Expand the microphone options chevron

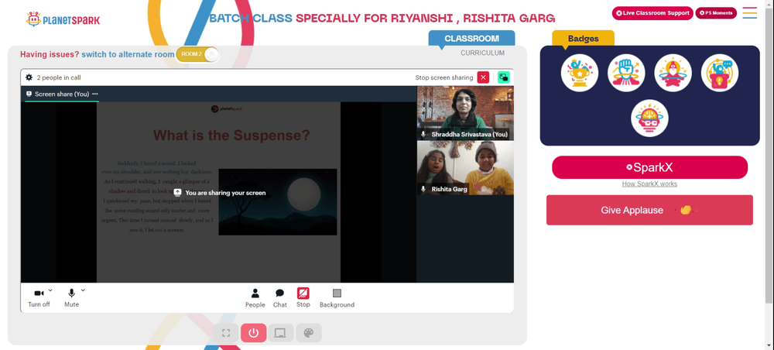(x=83, y=290)
